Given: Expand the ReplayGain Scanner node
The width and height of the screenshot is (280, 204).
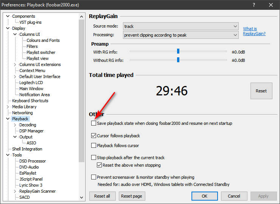Looking at the screenshot, I should pos(15,191).
